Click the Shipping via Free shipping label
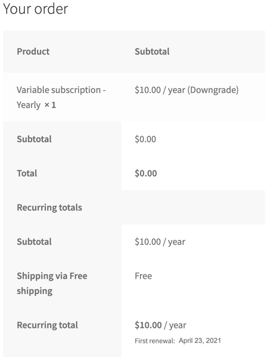Screen dimensions: 268x357 pyautogui.click(x=52, y=283)
